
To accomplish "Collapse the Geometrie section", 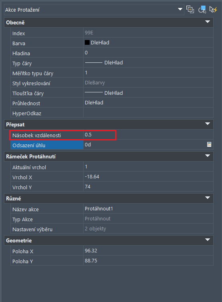I will 208,240.
